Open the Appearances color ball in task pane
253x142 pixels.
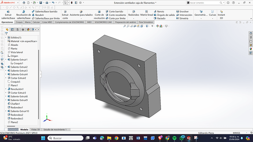pos(251,49)
